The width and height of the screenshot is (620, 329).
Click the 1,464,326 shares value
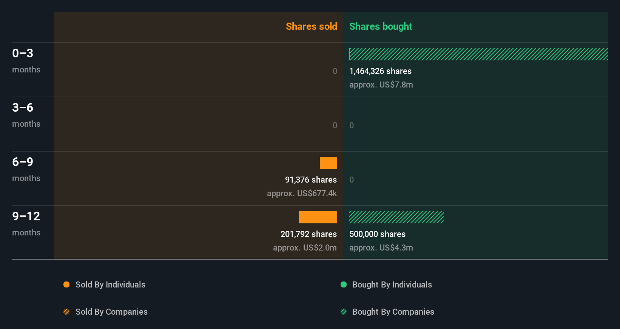(x=380, y=71)
